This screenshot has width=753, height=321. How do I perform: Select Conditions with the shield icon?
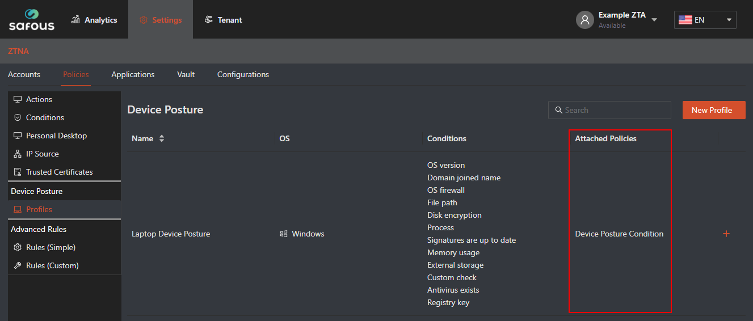pyautogui.click(x=45, y=117)
